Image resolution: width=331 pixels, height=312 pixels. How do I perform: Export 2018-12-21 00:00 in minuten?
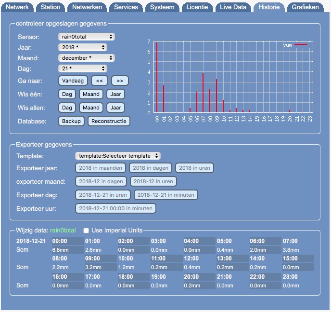point(115,209)
